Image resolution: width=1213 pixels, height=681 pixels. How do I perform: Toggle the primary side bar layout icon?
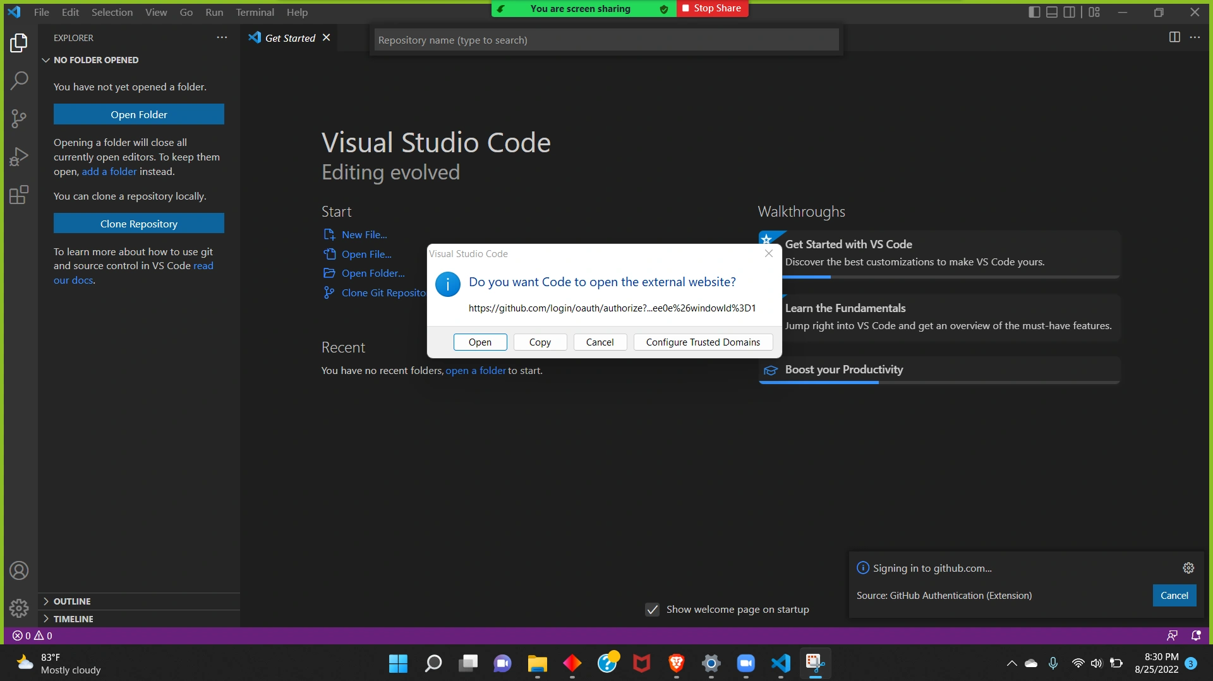click(x=1034, y=12)
